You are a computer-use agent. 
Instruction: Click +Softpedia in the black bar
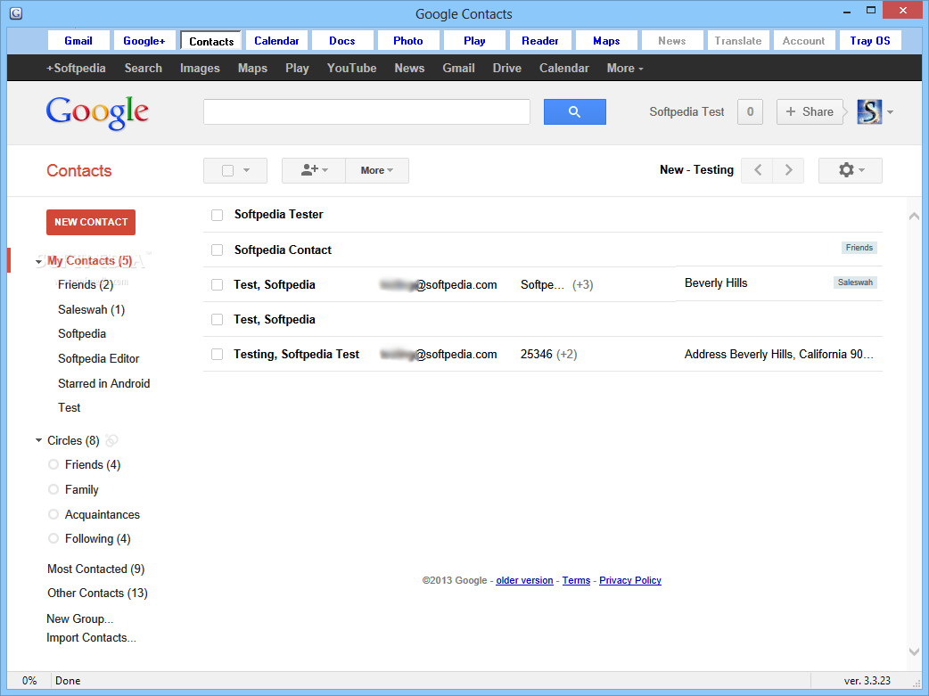click(x=76, y=69)
